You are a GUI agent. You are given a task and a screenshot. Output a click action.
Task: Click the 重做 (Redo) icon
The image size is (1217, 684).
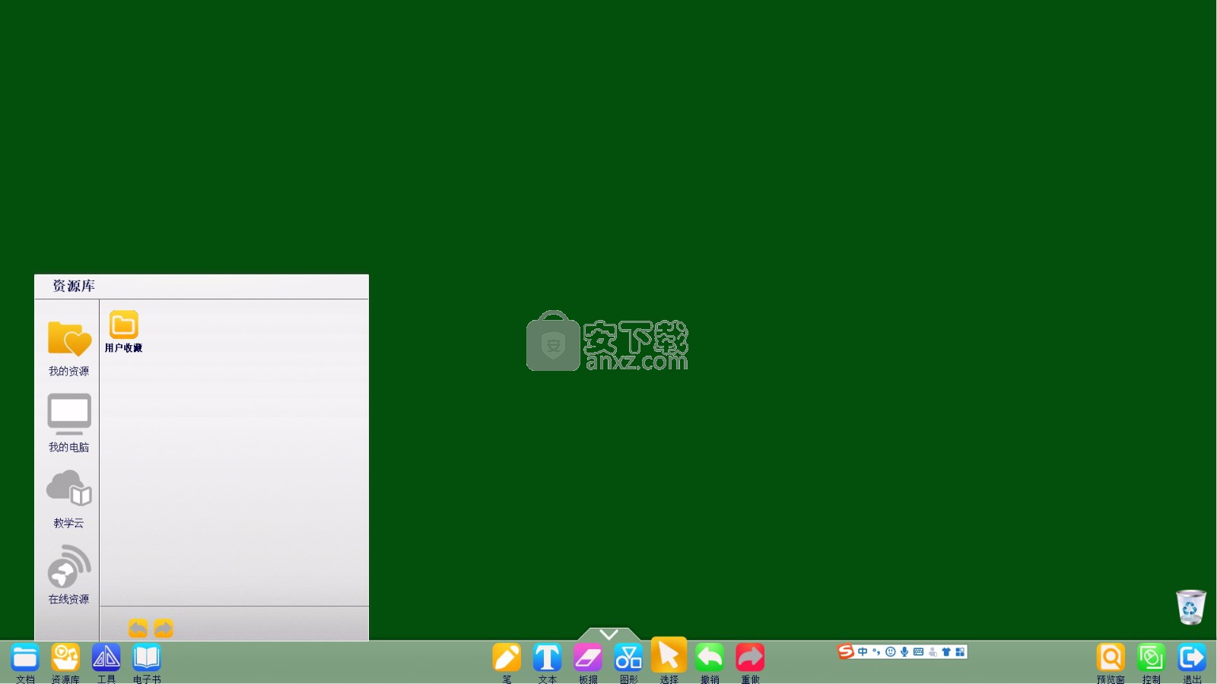[750, 658]
